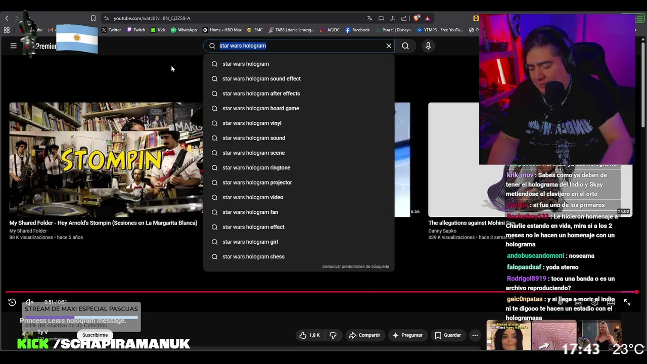Click the address bar URL field
The image size is (647, 364).
coord(233,18)
